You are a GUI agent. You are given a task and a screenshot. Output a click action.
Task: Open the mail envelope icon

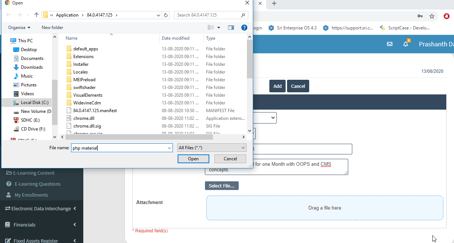coord(390,44)
